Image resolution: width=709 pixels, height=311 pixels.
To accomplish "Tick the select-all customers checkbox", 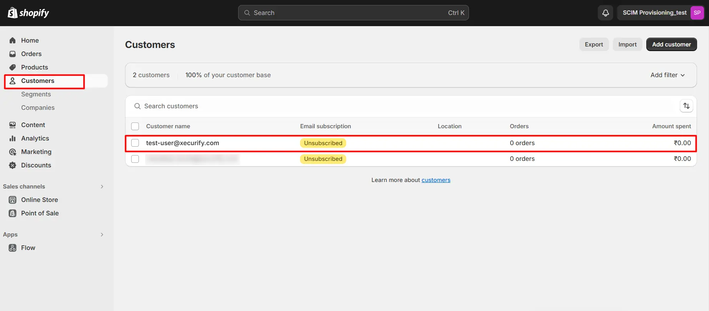I will (x=135, y=126).
